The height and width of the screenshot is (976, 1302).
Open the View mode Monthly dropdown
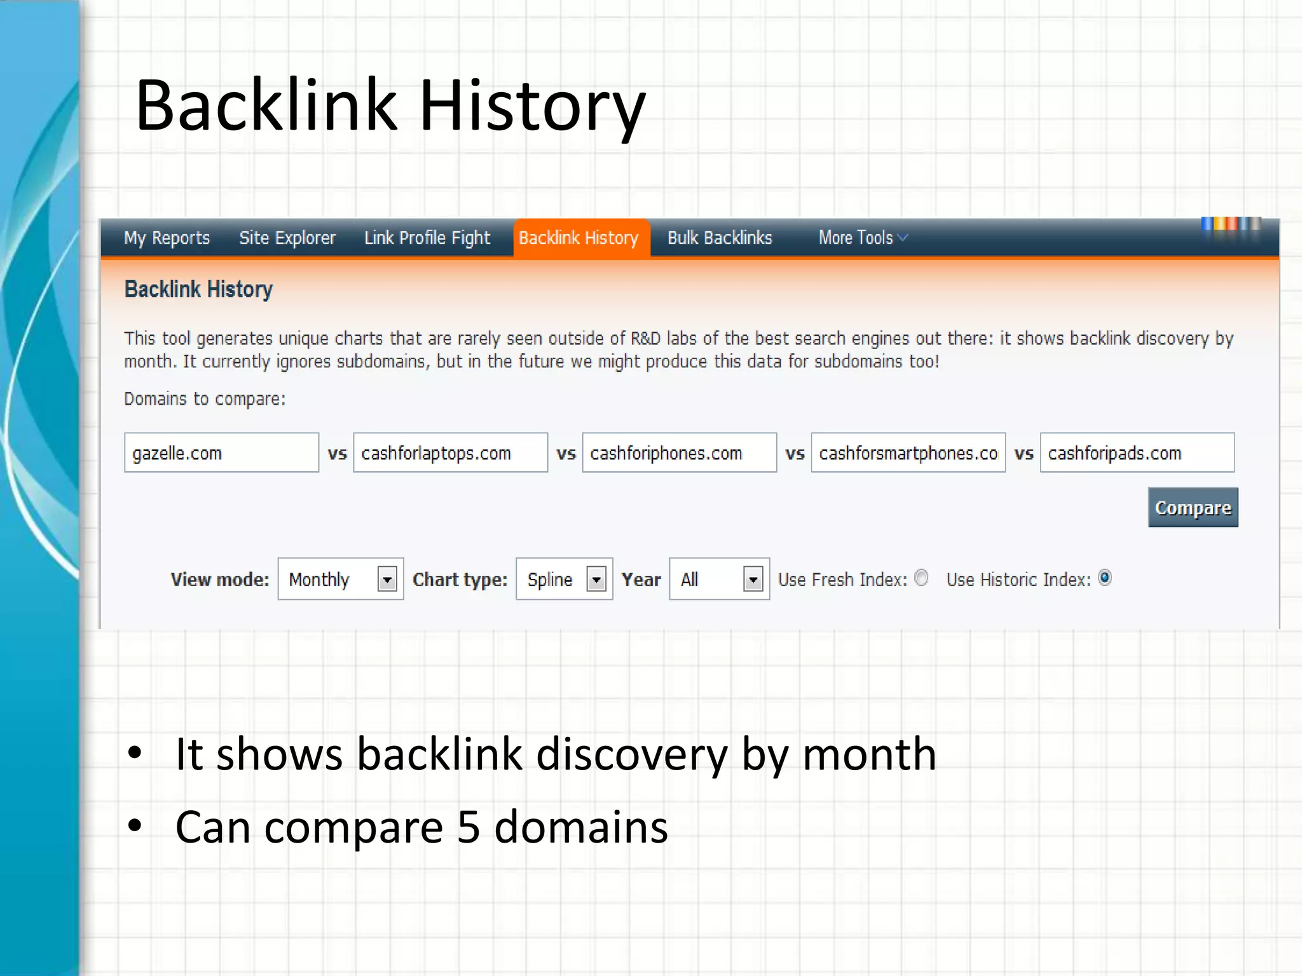click(340, 579)
